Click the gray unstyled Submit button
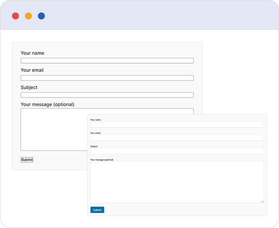 27,160
